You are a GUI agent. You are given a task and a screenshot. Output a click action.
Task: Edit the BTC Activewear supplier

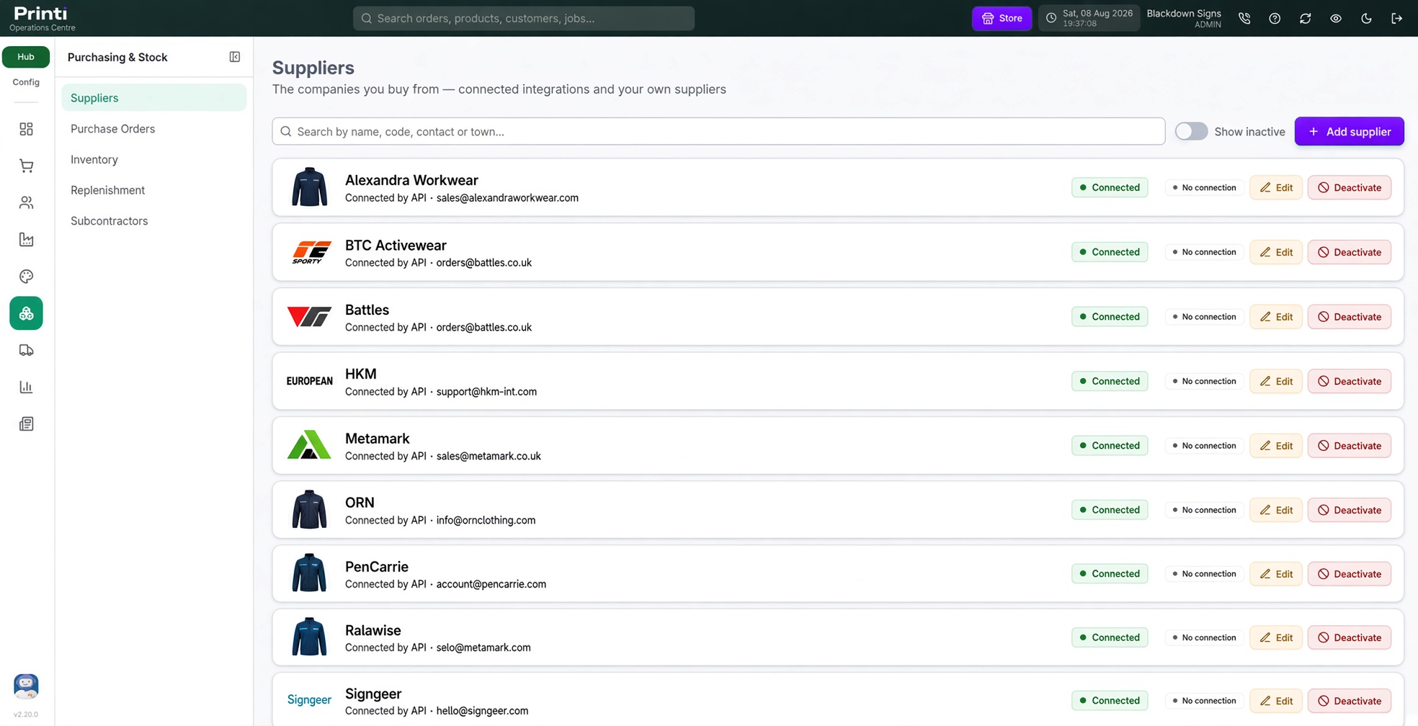click(x=1276, y=252)
